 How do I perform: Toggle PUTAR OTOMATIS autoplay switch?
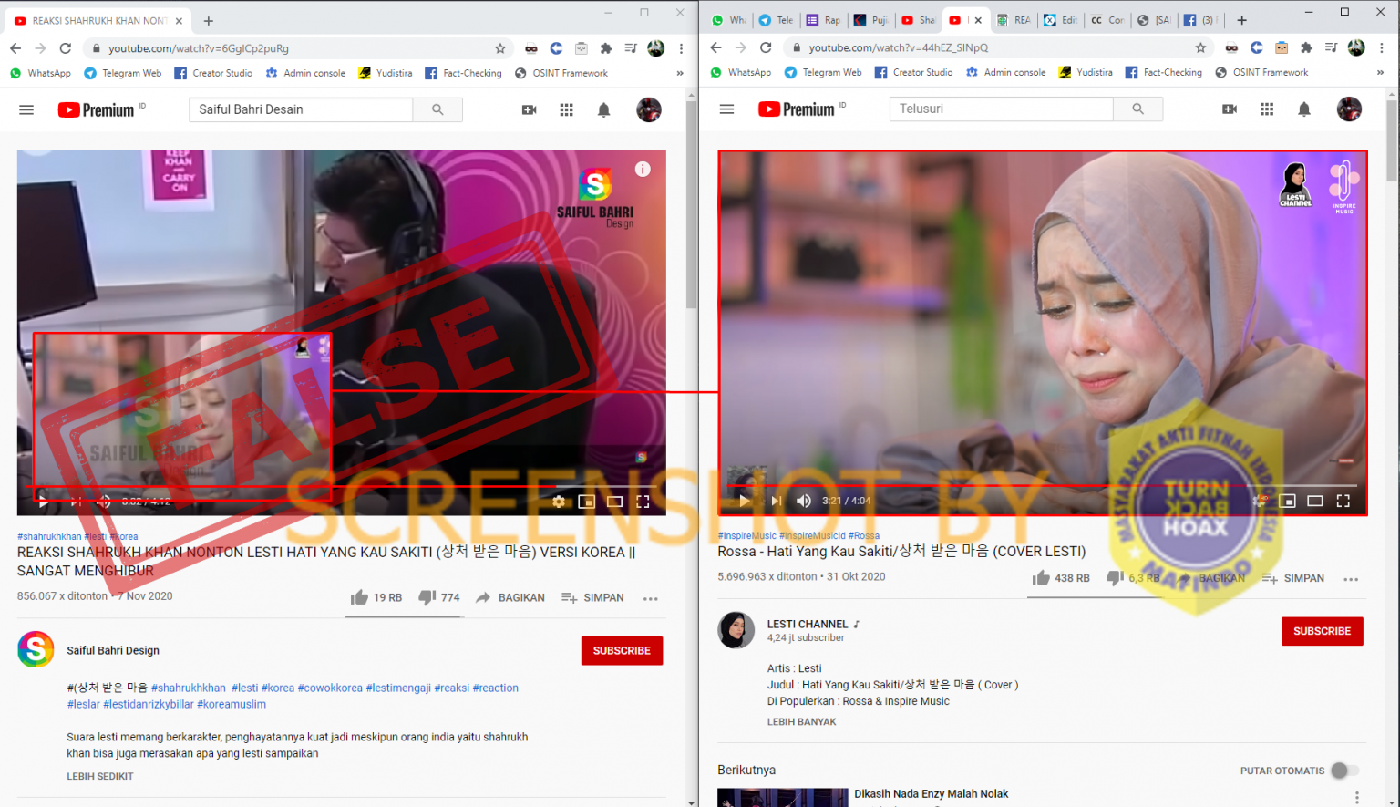click(1344, 771)
